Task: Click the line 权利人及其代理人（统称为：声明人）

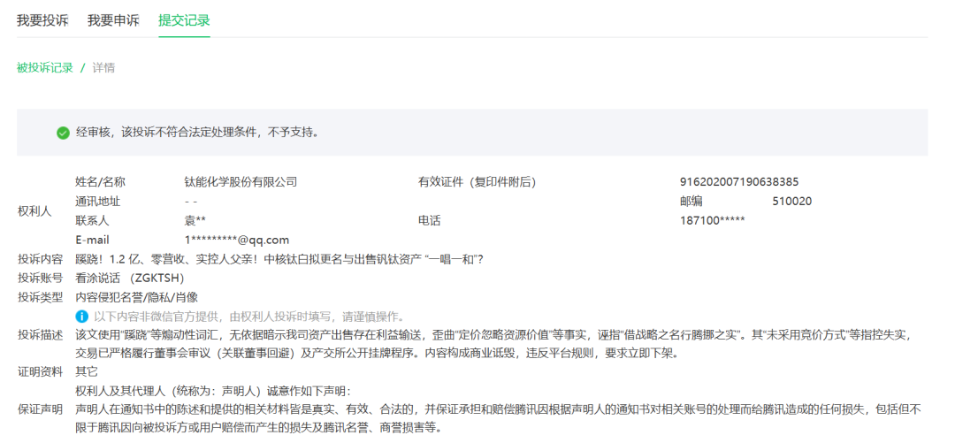Action: [x=213, y=391]
